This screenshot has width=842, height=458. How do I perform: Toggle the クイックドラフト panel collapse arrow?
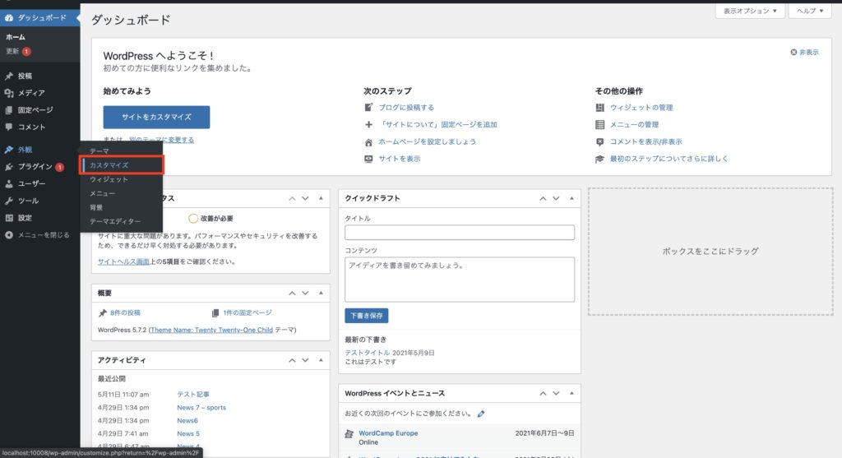click(571, 198)
